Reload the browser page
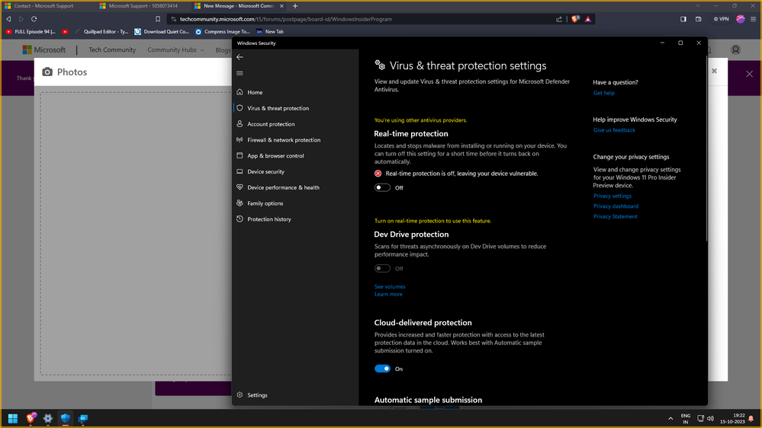Viewport: 762px width, 428px height. tap(34, 19)
